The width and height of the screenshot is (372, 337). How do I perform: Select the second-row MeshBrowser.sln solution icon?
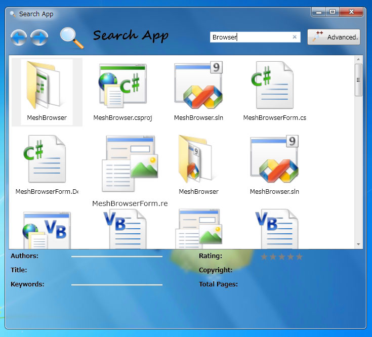click(274, 159)
